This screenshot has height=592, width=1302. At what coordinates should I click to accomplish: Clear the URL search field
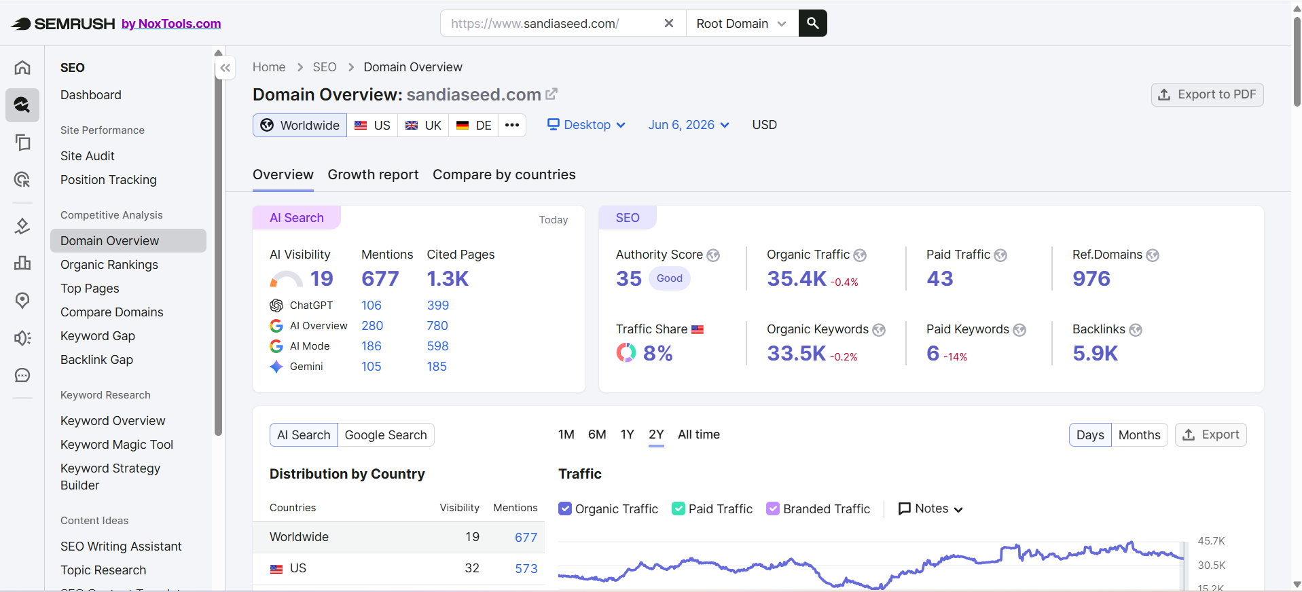pos(669,23)
